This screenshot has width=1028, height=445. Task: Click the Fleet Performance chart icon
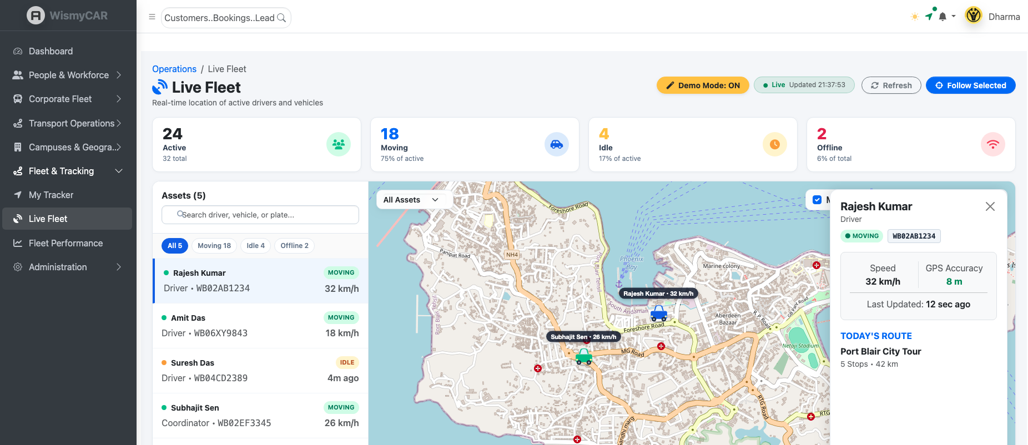pyautogui.click(x=18, y=243)
